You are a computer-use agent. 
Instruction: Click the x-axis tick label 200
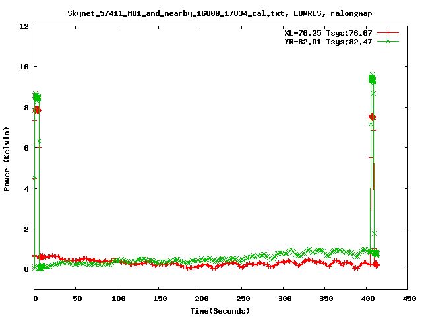pos(202,299)
